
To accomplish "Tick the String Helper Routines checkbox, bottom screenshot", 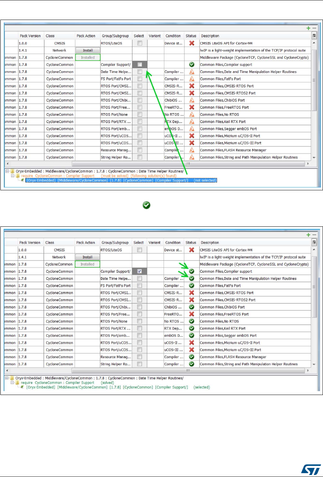I will (139, 364).
